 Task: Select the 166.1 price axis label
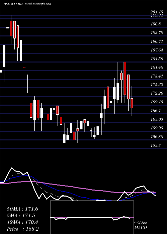click(x=156, y=111)
